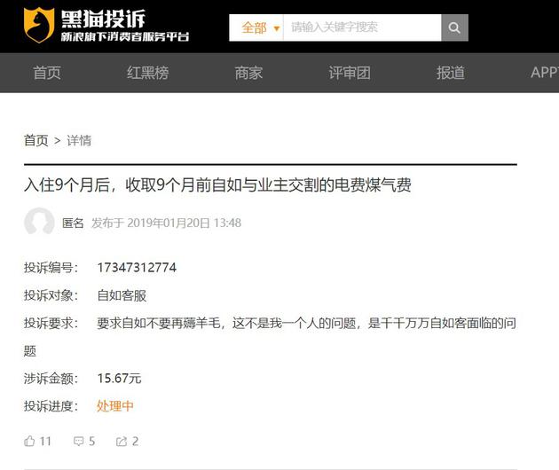Like the complaint via thumbs-up icon
This screenshot has height=470, width=559.
(x=29, y=441)
